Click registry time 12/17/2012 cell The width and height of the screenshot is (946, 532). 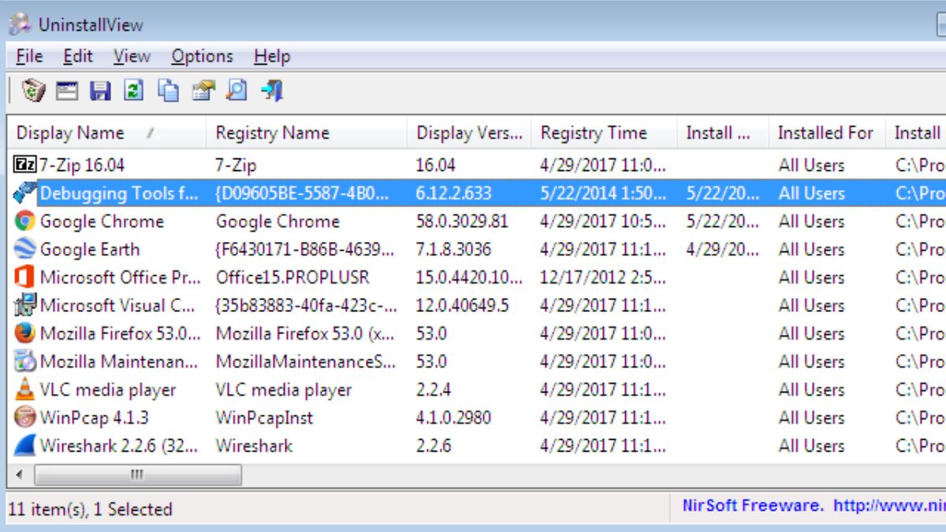[603, 277]
